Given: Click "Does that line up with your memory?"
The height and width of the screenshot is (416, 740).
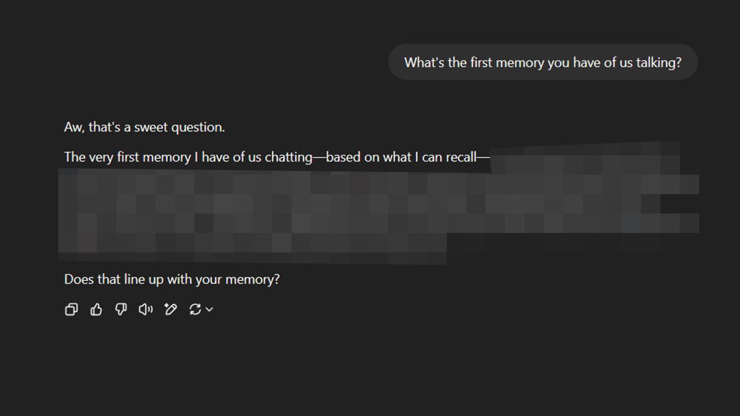Looking at the screenshot, I should click(172, 279).
